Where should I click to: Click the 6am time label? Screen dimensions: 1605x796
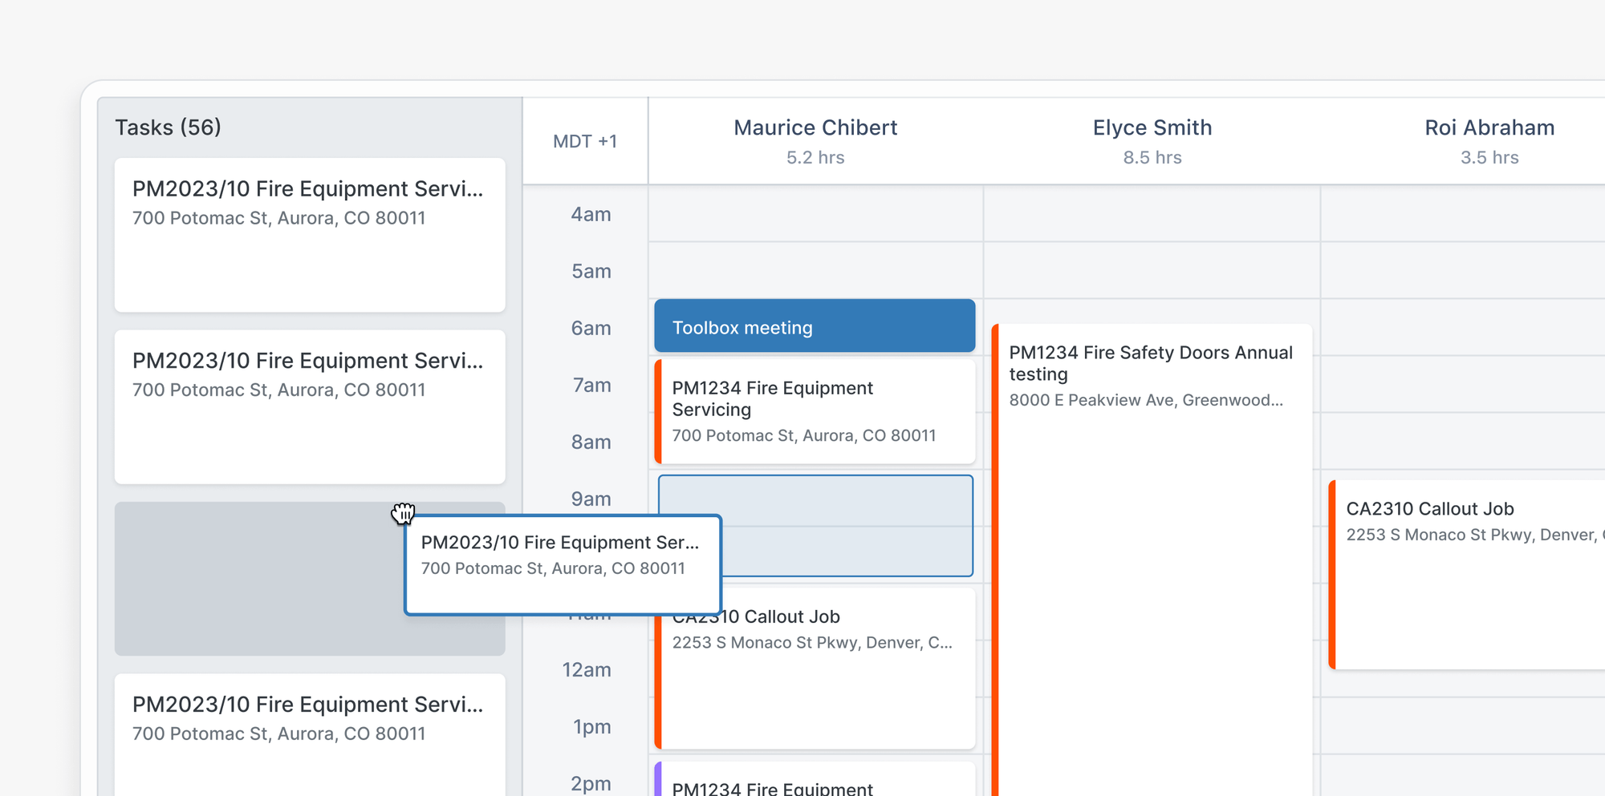[x=591, y=327]
